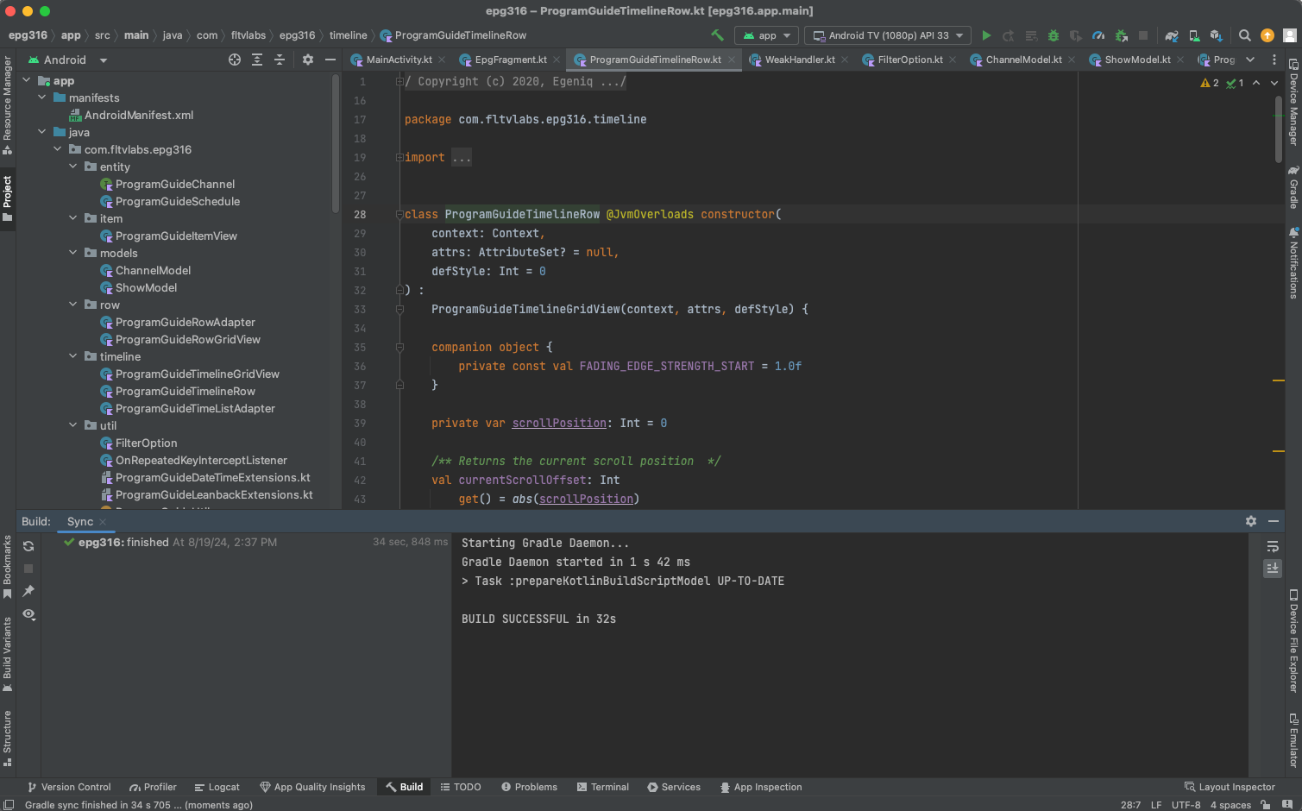This screenshot has width=1302, height=811.
Task: Click the hammer Make Project icon
Action: tap(717, 35)
